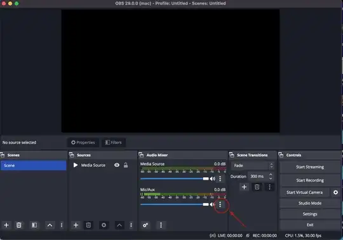343x240 pixels.
Task: Decrease transition duration with down arrow
Action: point(271,178)
